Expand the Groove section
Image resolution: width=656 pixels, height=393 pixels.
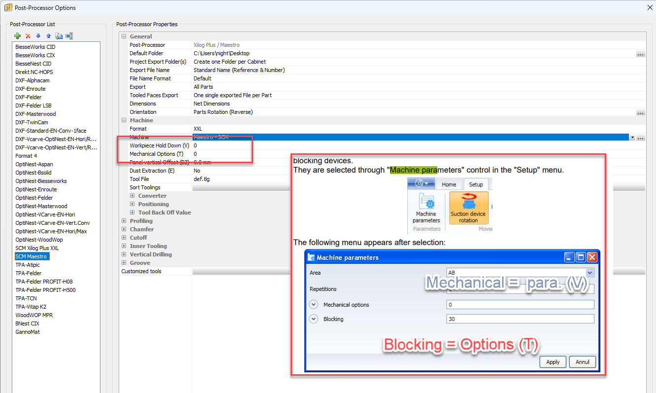coord(124,263)
